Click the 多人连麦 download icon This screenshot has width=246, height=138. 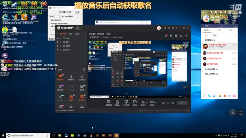(x=71, y=86)
